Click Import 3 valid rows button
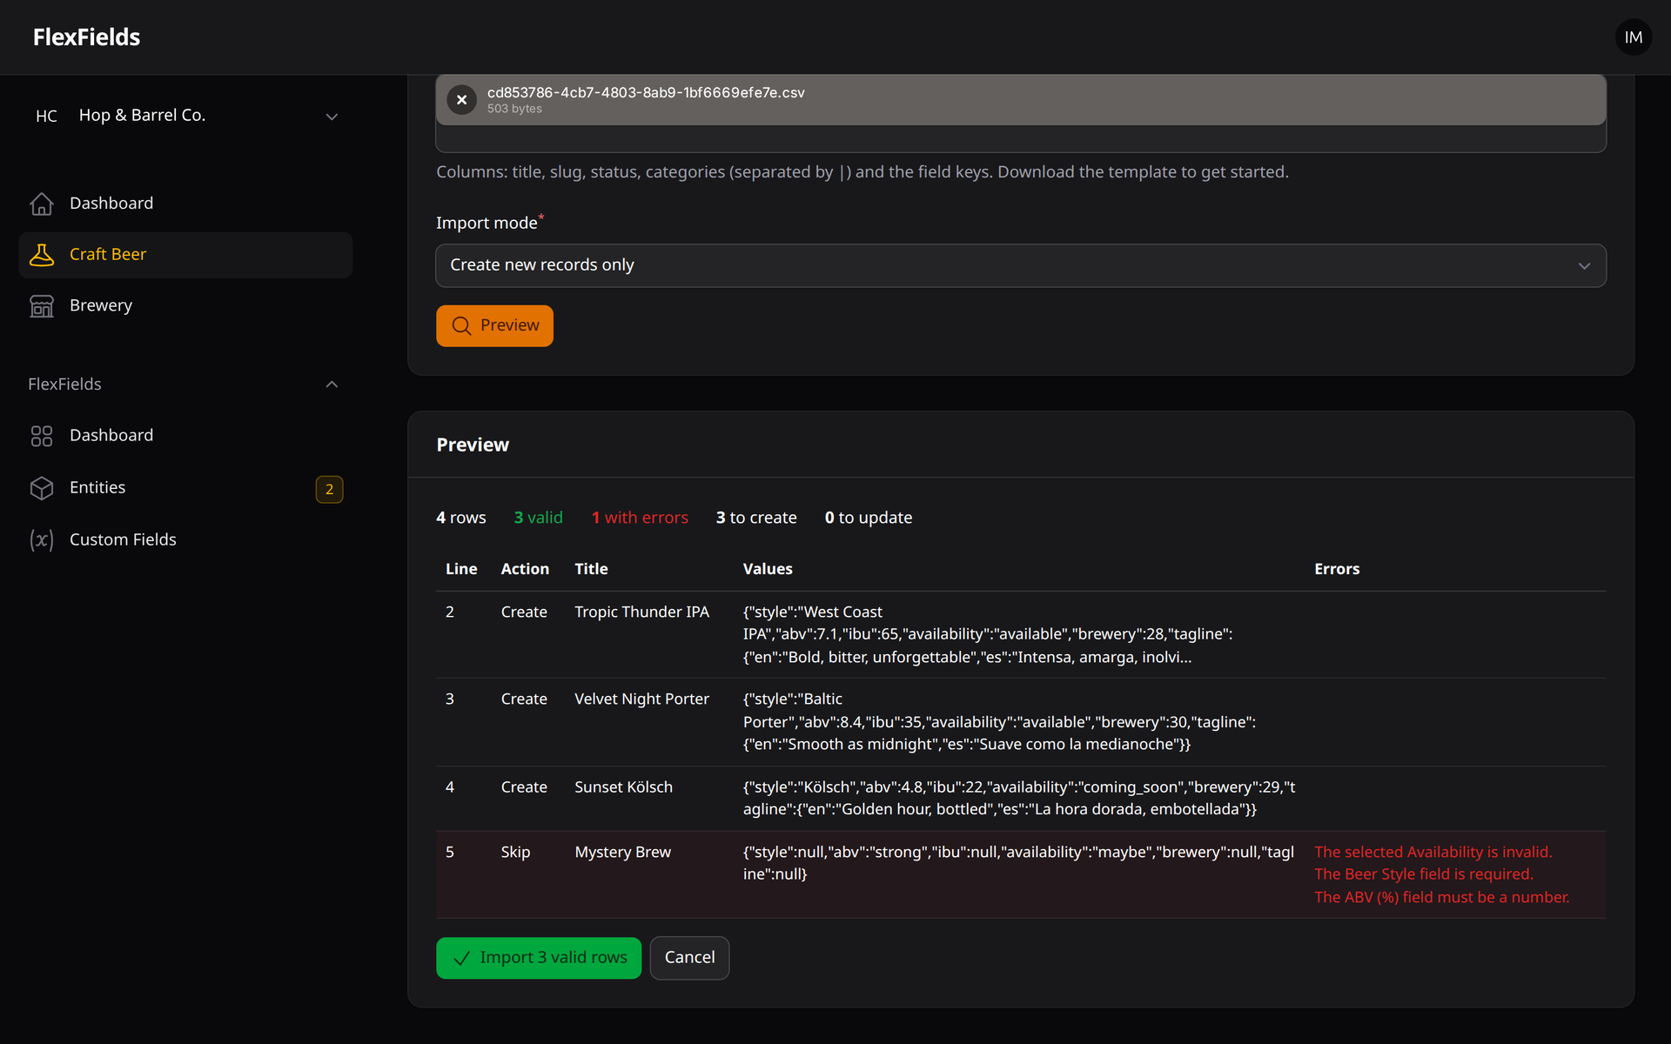This screenshot has height=1044, width=1671. (539, 958)
